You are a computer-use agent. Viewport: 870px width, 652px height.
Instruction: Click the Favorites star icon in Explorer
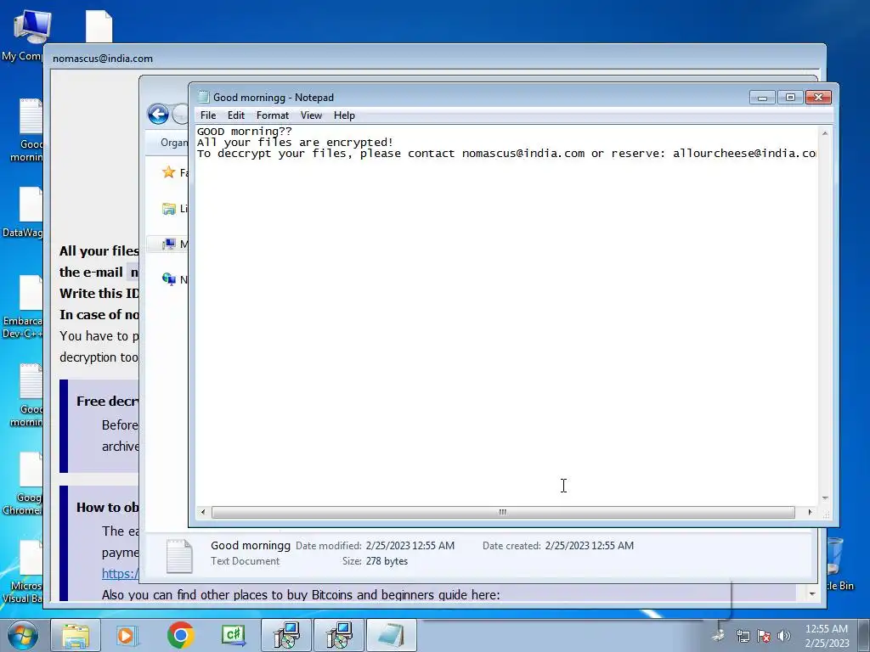[169, 172]
